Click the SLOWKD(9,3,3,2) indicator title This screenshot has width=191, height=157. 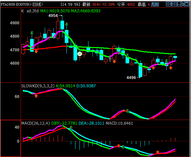[x=38, y=86]
